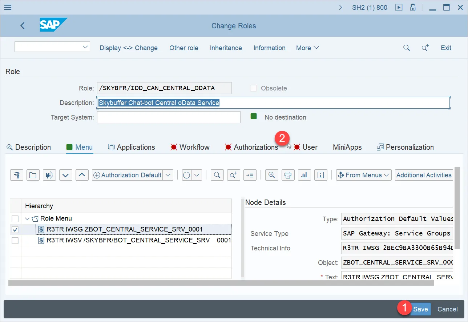The width and height of the screenshot is (468, 322).
Task: Click the transport/copy nodes icon beside folder
Action: 49,175
